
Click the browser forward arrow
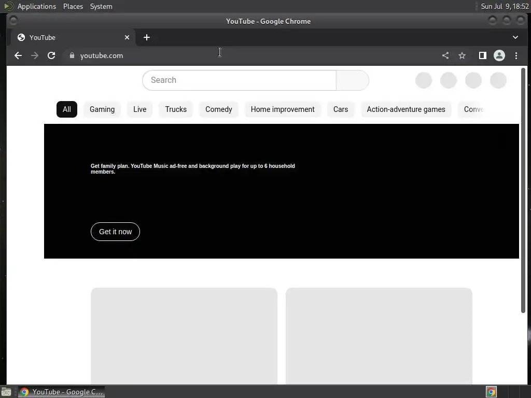pyautogui.click(x=35, y=55)
